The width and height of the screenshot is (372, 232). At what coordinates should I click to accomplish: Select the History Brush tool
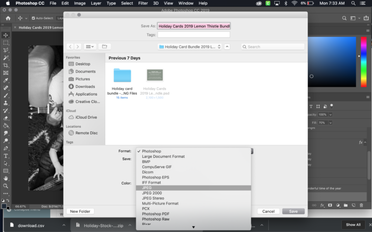[5, 111]
